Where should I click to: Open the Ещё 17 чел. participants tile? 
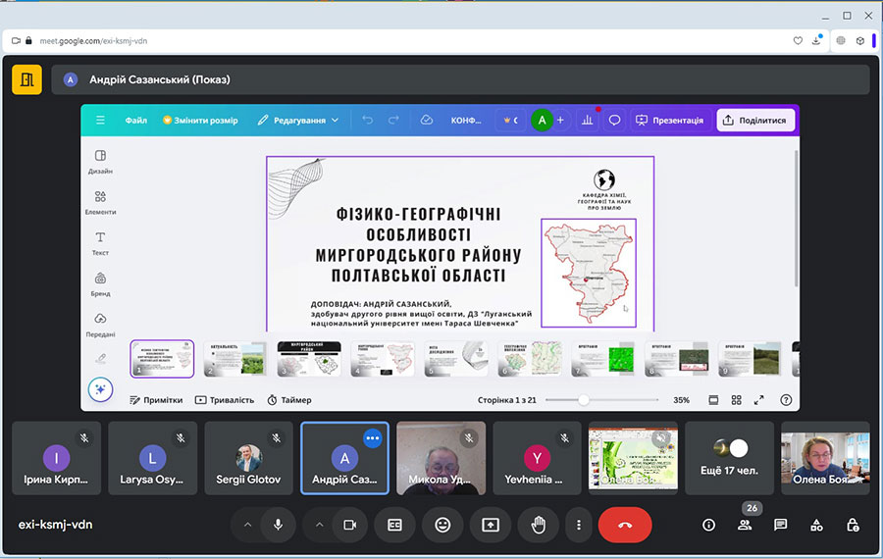(x=730, y=458)
